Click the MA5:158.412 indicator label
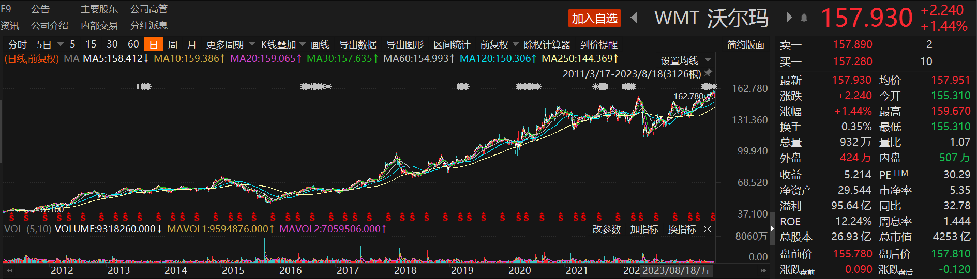 pyautogui.click(x=116, y=58)
